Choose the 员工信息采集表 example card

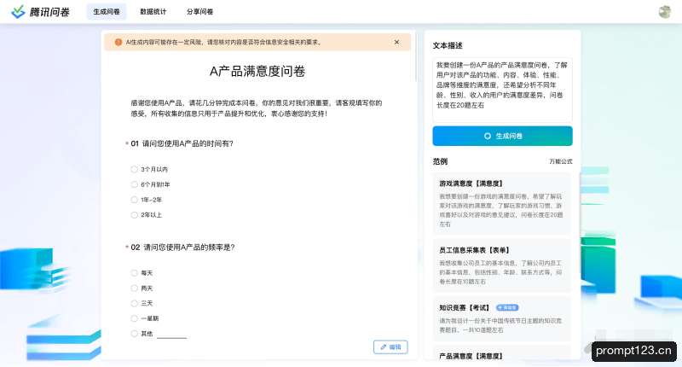pos(501,265)
